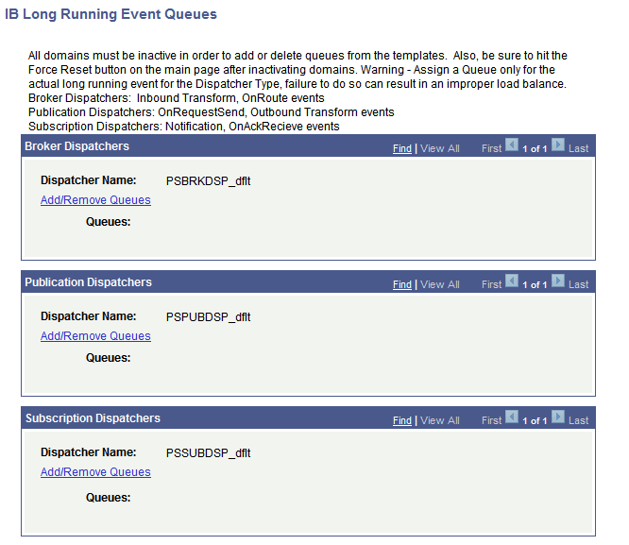Click Last in Subscription Dispatchers header
The image size is (629, 545).
pos(578,420)
